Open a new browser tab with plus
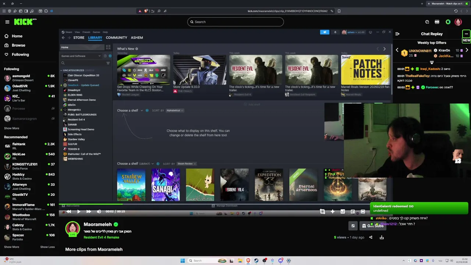Screen dimensions: 471x265 422,4
